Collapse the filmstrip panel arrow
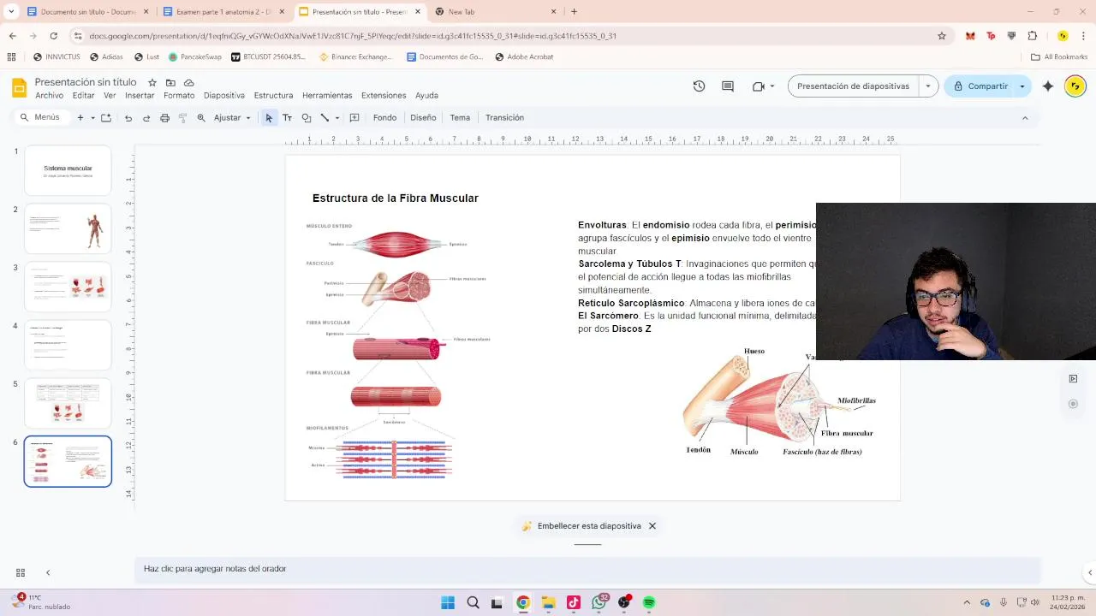The image size is (1096, 616). [x=48, y=572]
